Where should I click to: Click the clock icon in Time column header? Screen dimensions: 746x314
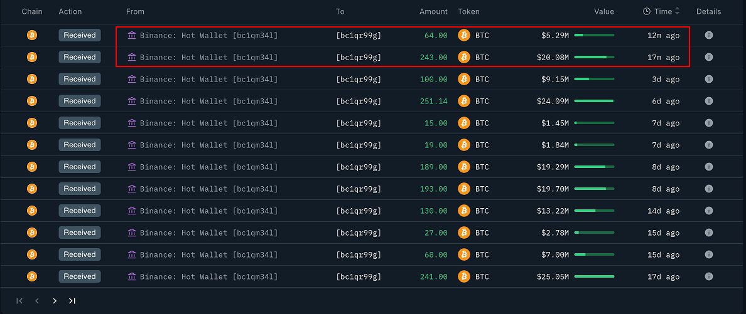[x=647, y=11]
